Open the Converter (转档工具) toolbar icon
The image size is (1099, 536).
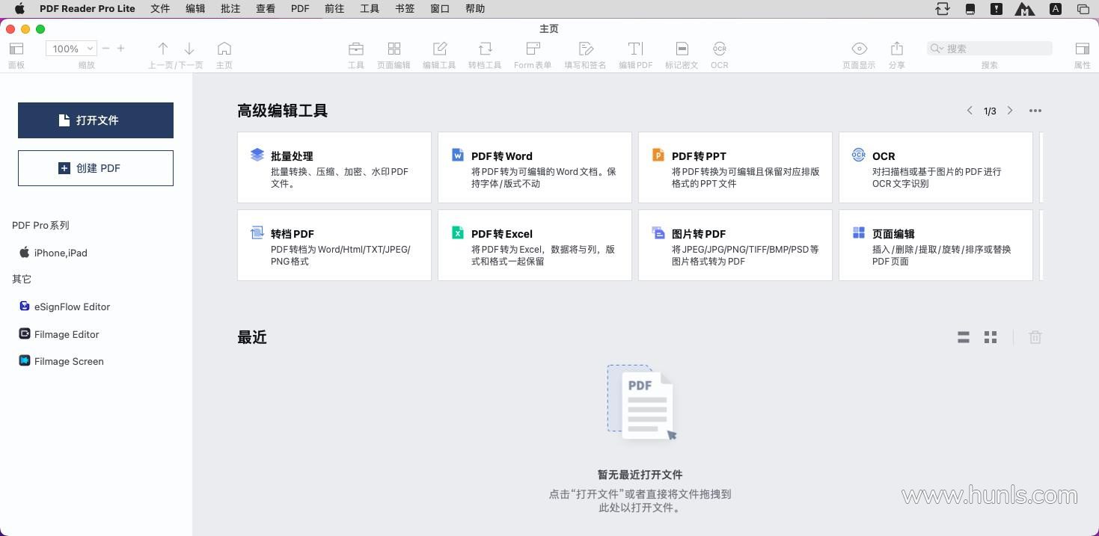pyautogui.click(x=485, y=49)
